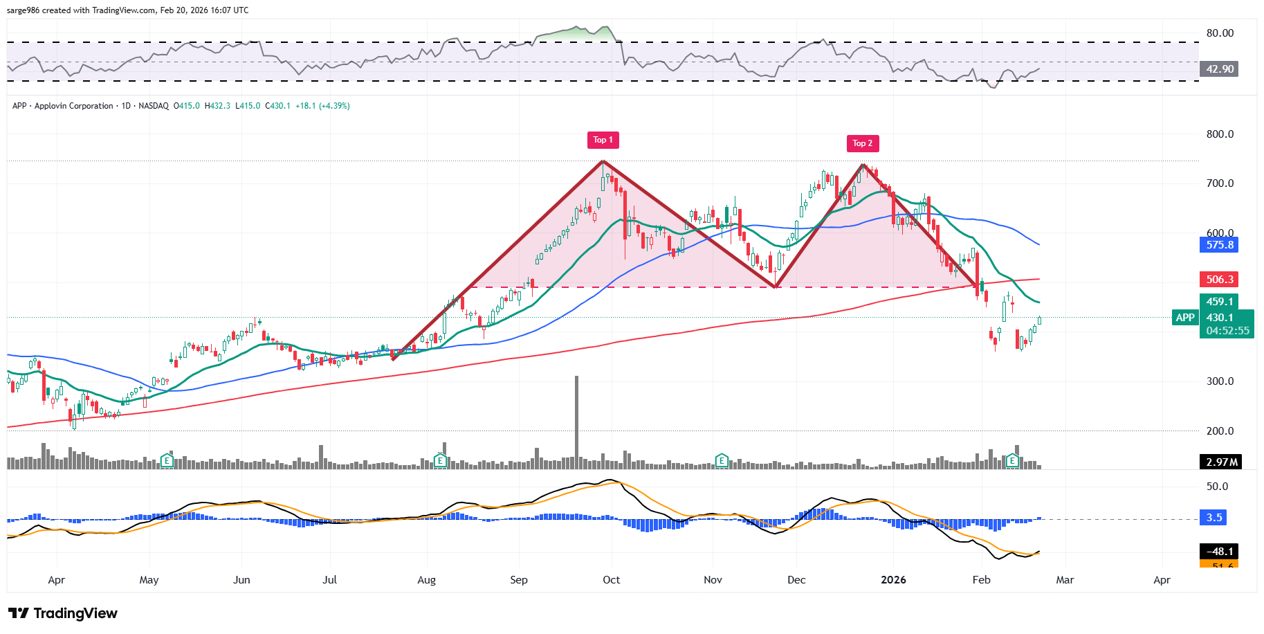1264x634 pixels.
Task: Select the red "Top 2" pattern label
Action: [x=863, y=143]
